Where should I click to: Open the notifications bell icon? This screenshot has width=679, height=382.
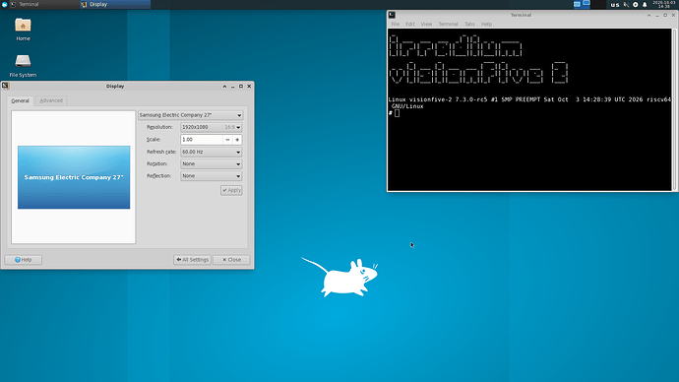[x=645, y=5]
